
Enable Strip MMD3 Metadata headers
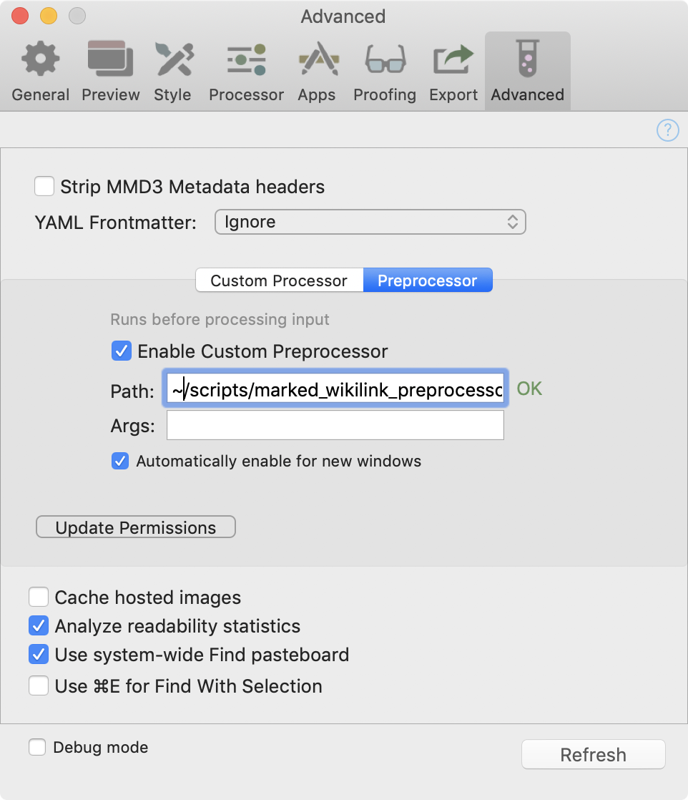coord(44,186)
